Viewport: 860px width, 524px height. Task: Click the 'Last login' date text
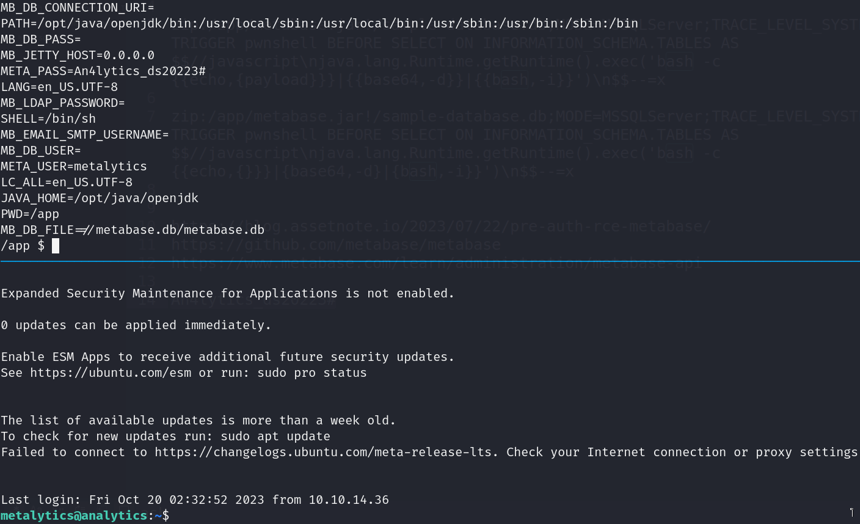coord(177,500)
